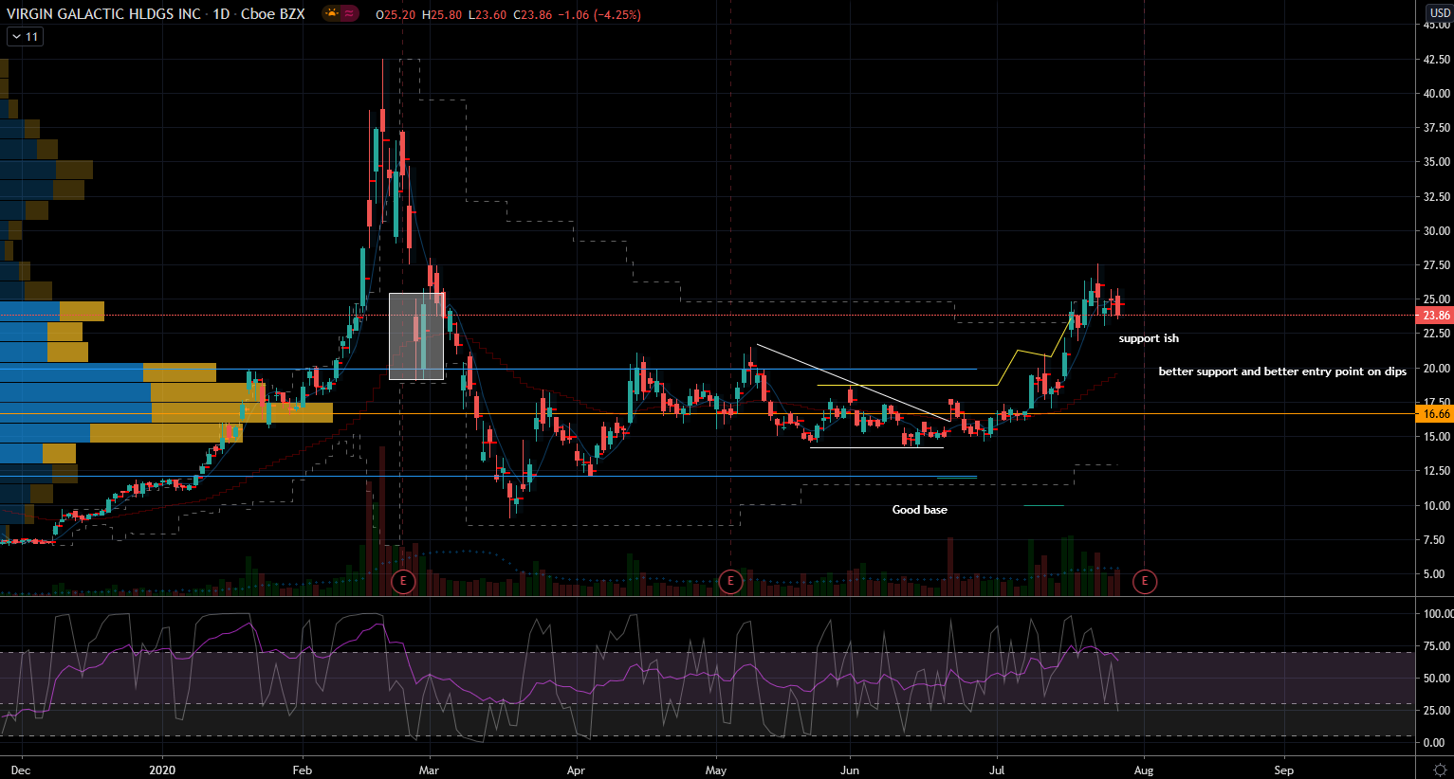Viewport: 1454px width, 779px height.
Task: Open the USD currency selector
Action: [x=1440, y=13]
